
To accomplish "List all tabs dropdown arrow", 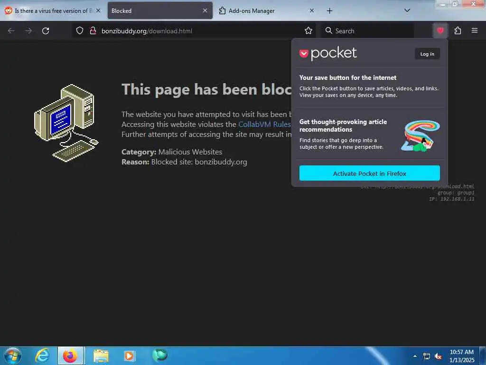I will click(407, 10).
